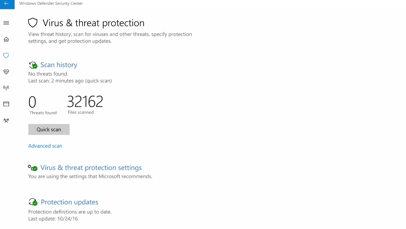This screenshot has width=406, height=229.
Task: Select the Home icon in the sidebar
Action: (6, 39)
